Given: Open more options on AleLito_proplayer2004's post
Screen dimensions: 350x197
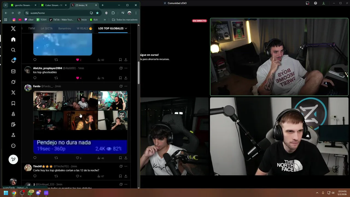Looking at the screenshot, I should point(126,68).
